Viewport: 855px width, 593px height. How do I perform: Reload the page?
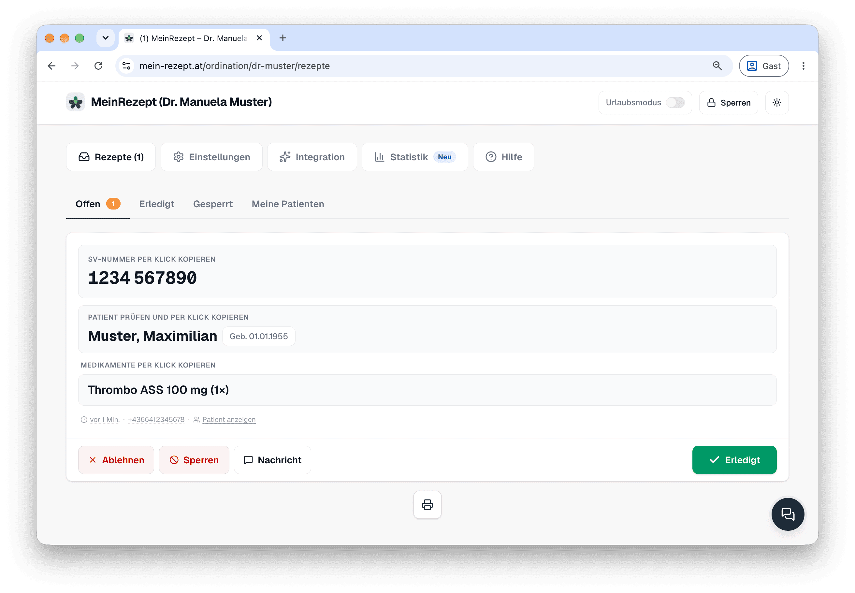coord(98,66)
